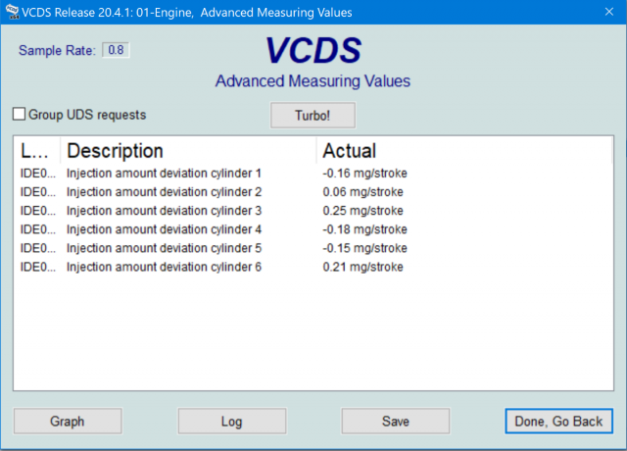The height and width of the screenshot is (451, 627).
Task: Click the Save button
Action: (395, 422)
